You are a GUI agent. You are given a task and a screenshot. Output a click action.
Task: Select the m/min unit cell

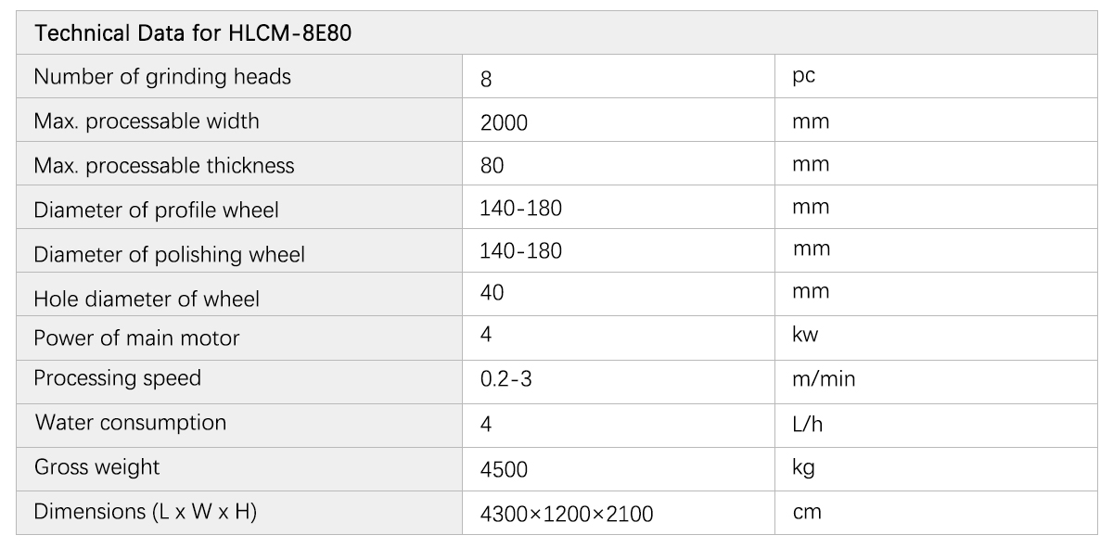point(823,379)
